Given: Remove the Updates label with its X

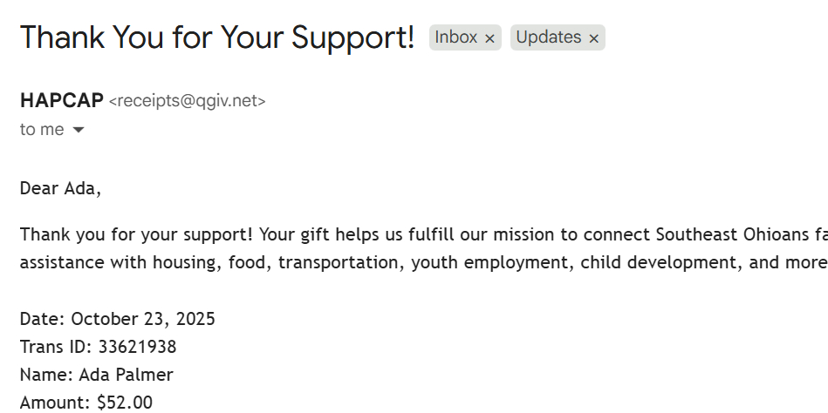Looking at the screenshot, I should click(594, 38).
